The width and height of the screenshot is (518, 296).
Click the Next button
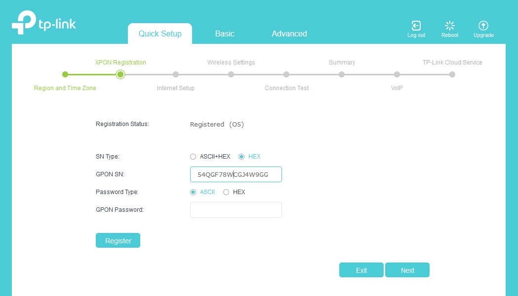coord(407,270)
